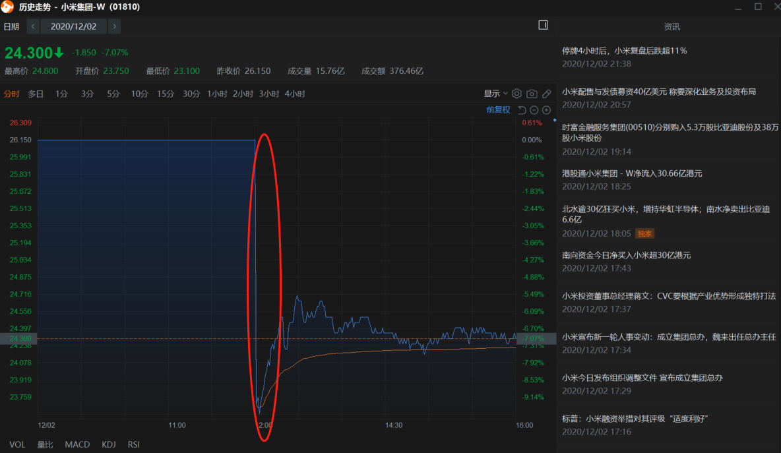
Task: Zoom out the chart with minus icon
Action: tap(534, 110)
